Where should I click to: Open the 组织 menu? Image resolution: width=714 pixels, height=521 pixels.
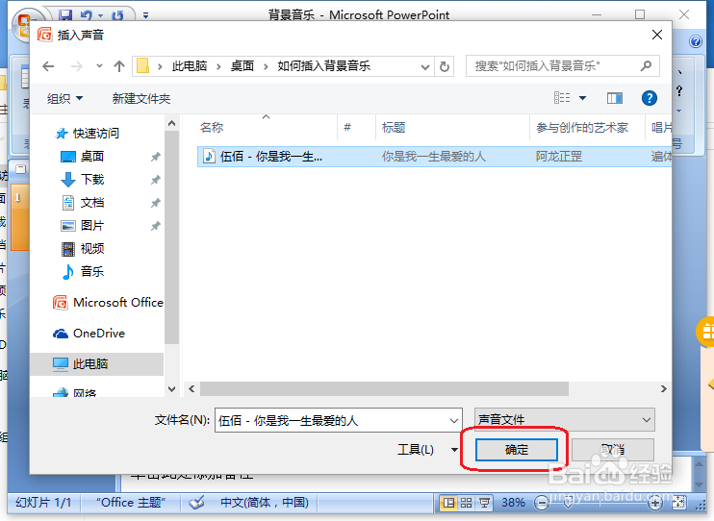[x=64, y=98]
